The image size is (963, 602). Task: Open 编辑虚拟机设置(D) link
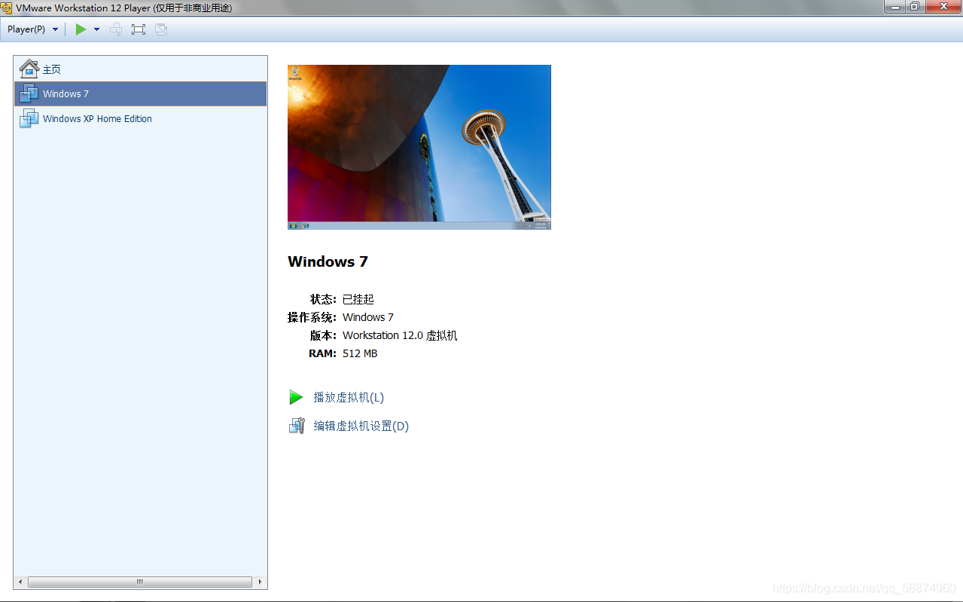[x=361, y=426]
